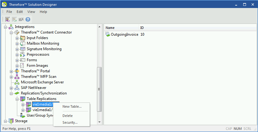Select Microsoft Exchange Server tree item
Viewport: 258px width, 132px height.
click(42, 82)
